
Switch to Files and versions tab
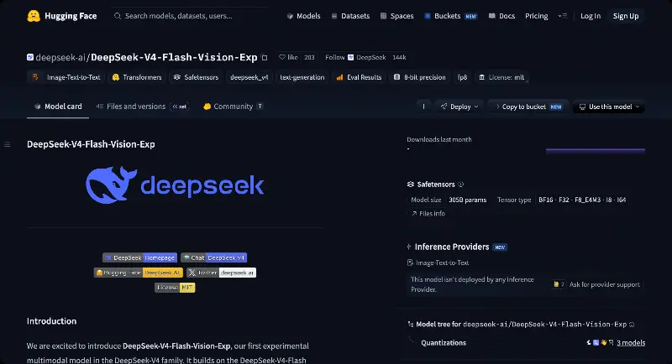(142, 107)
